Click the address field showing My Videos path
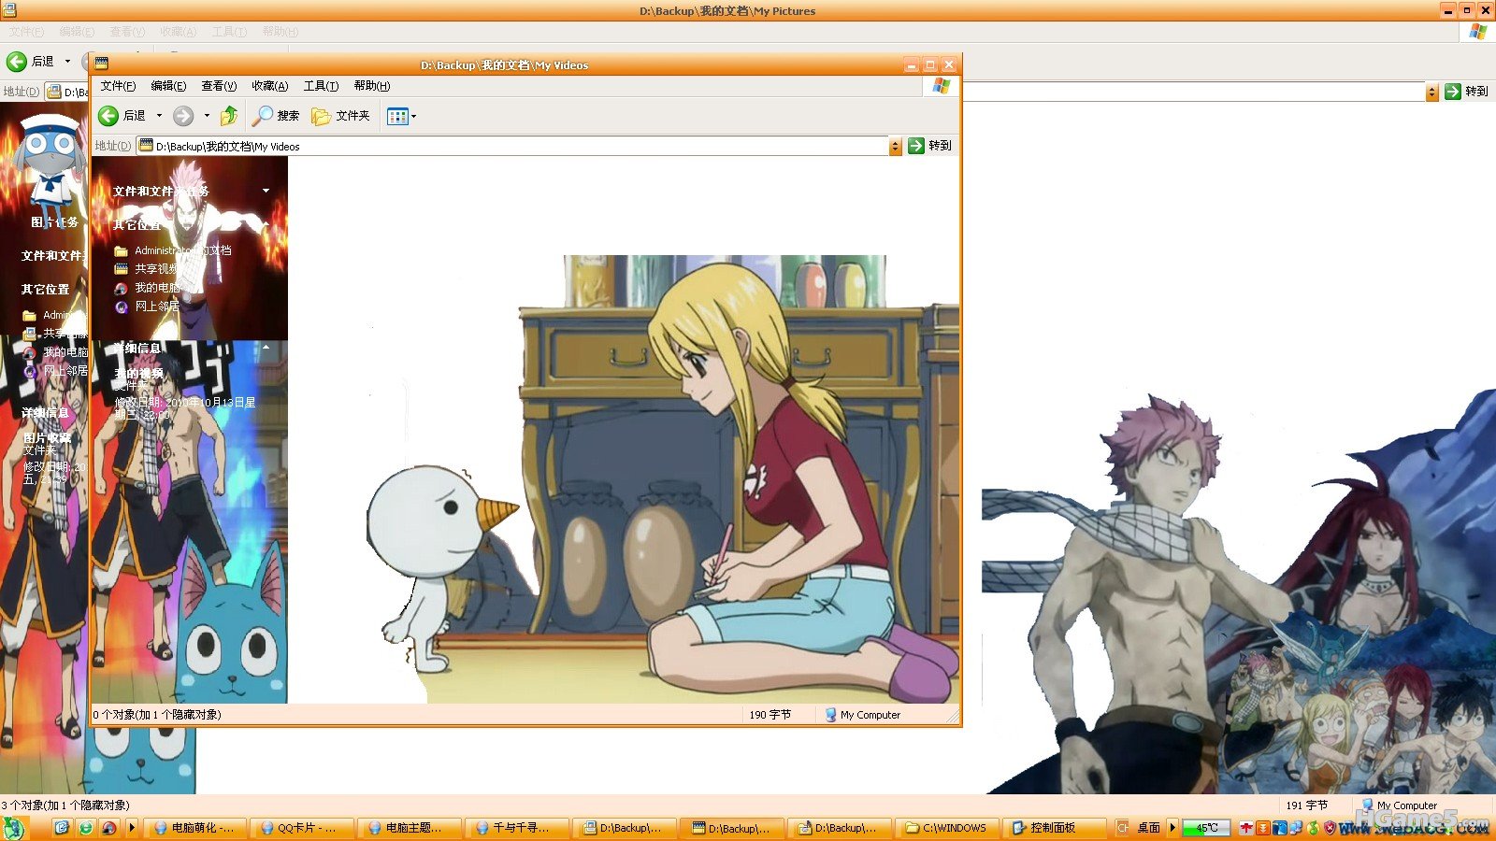This screenshot has width=1496, height=841. click(x=514, y=147)
